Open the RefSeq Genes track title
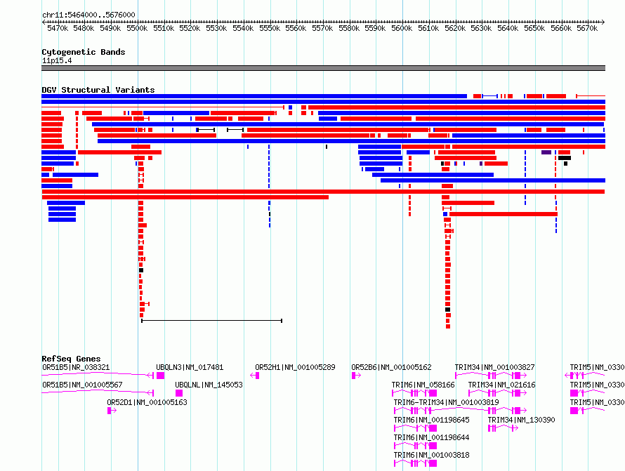Image resolution: width=625 pixels, height=471 pixels. click(x=71, y=359)
